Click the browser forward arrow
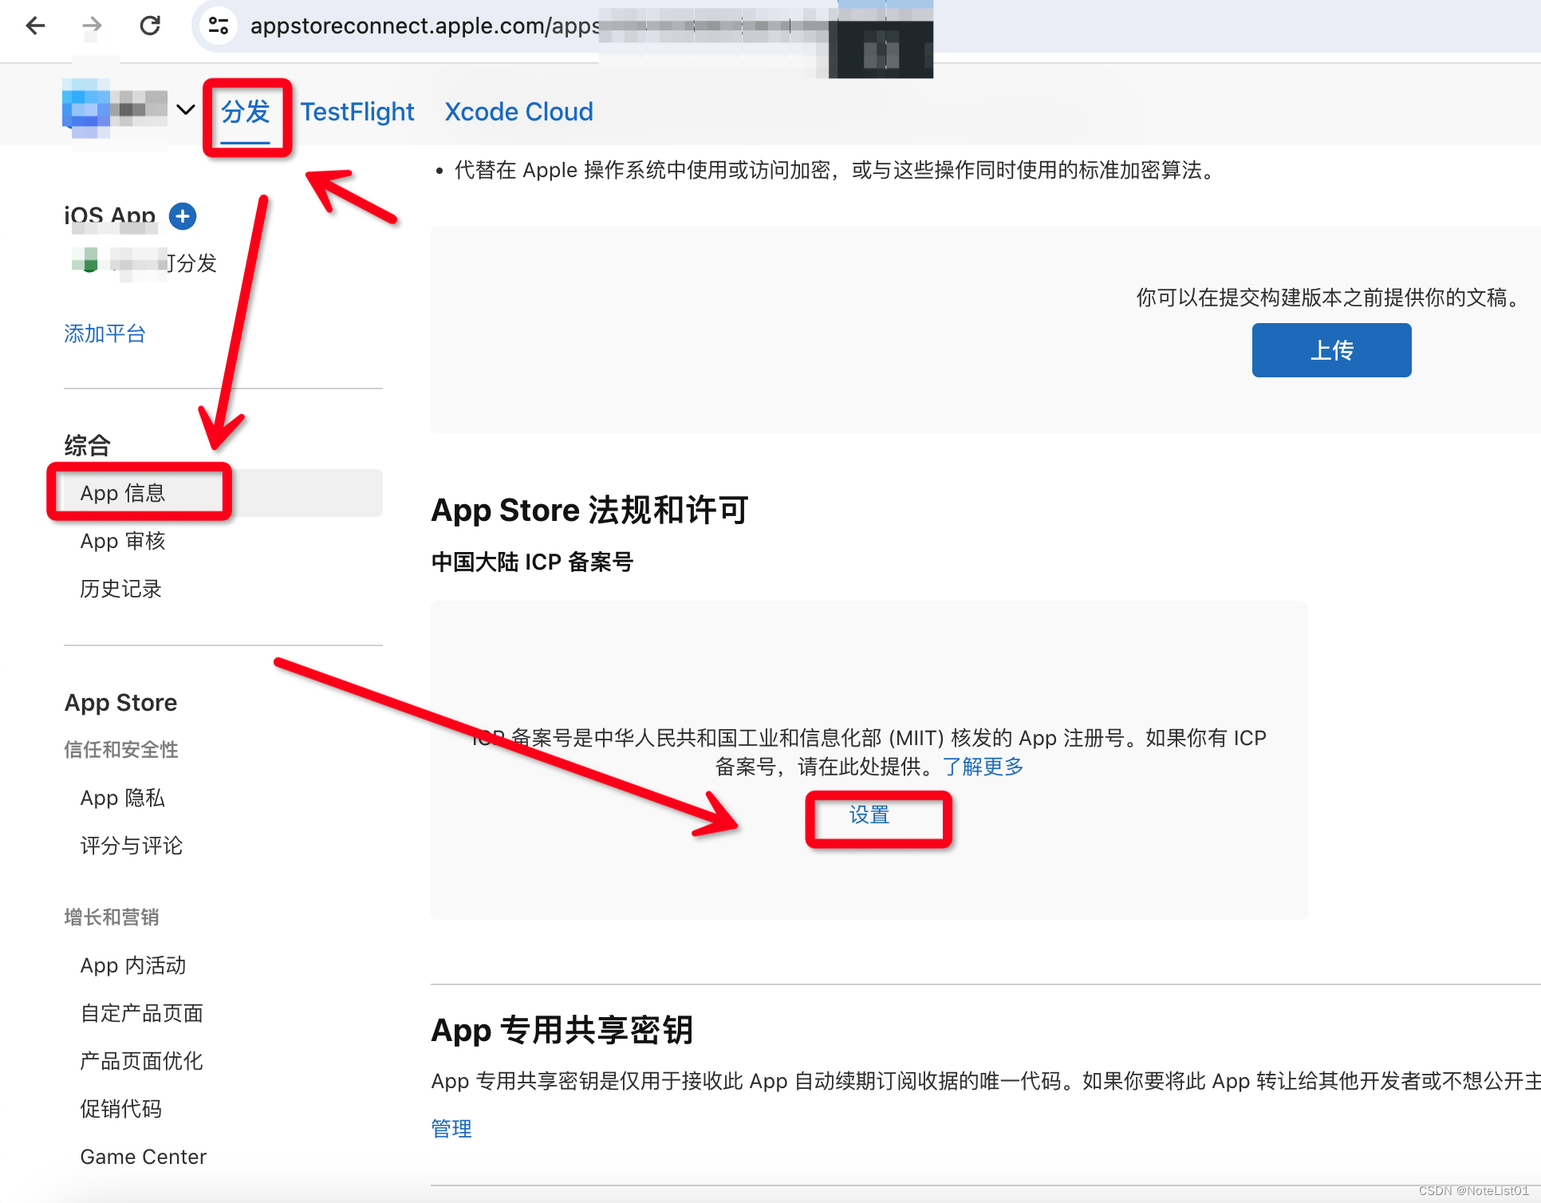 [93, 26]
